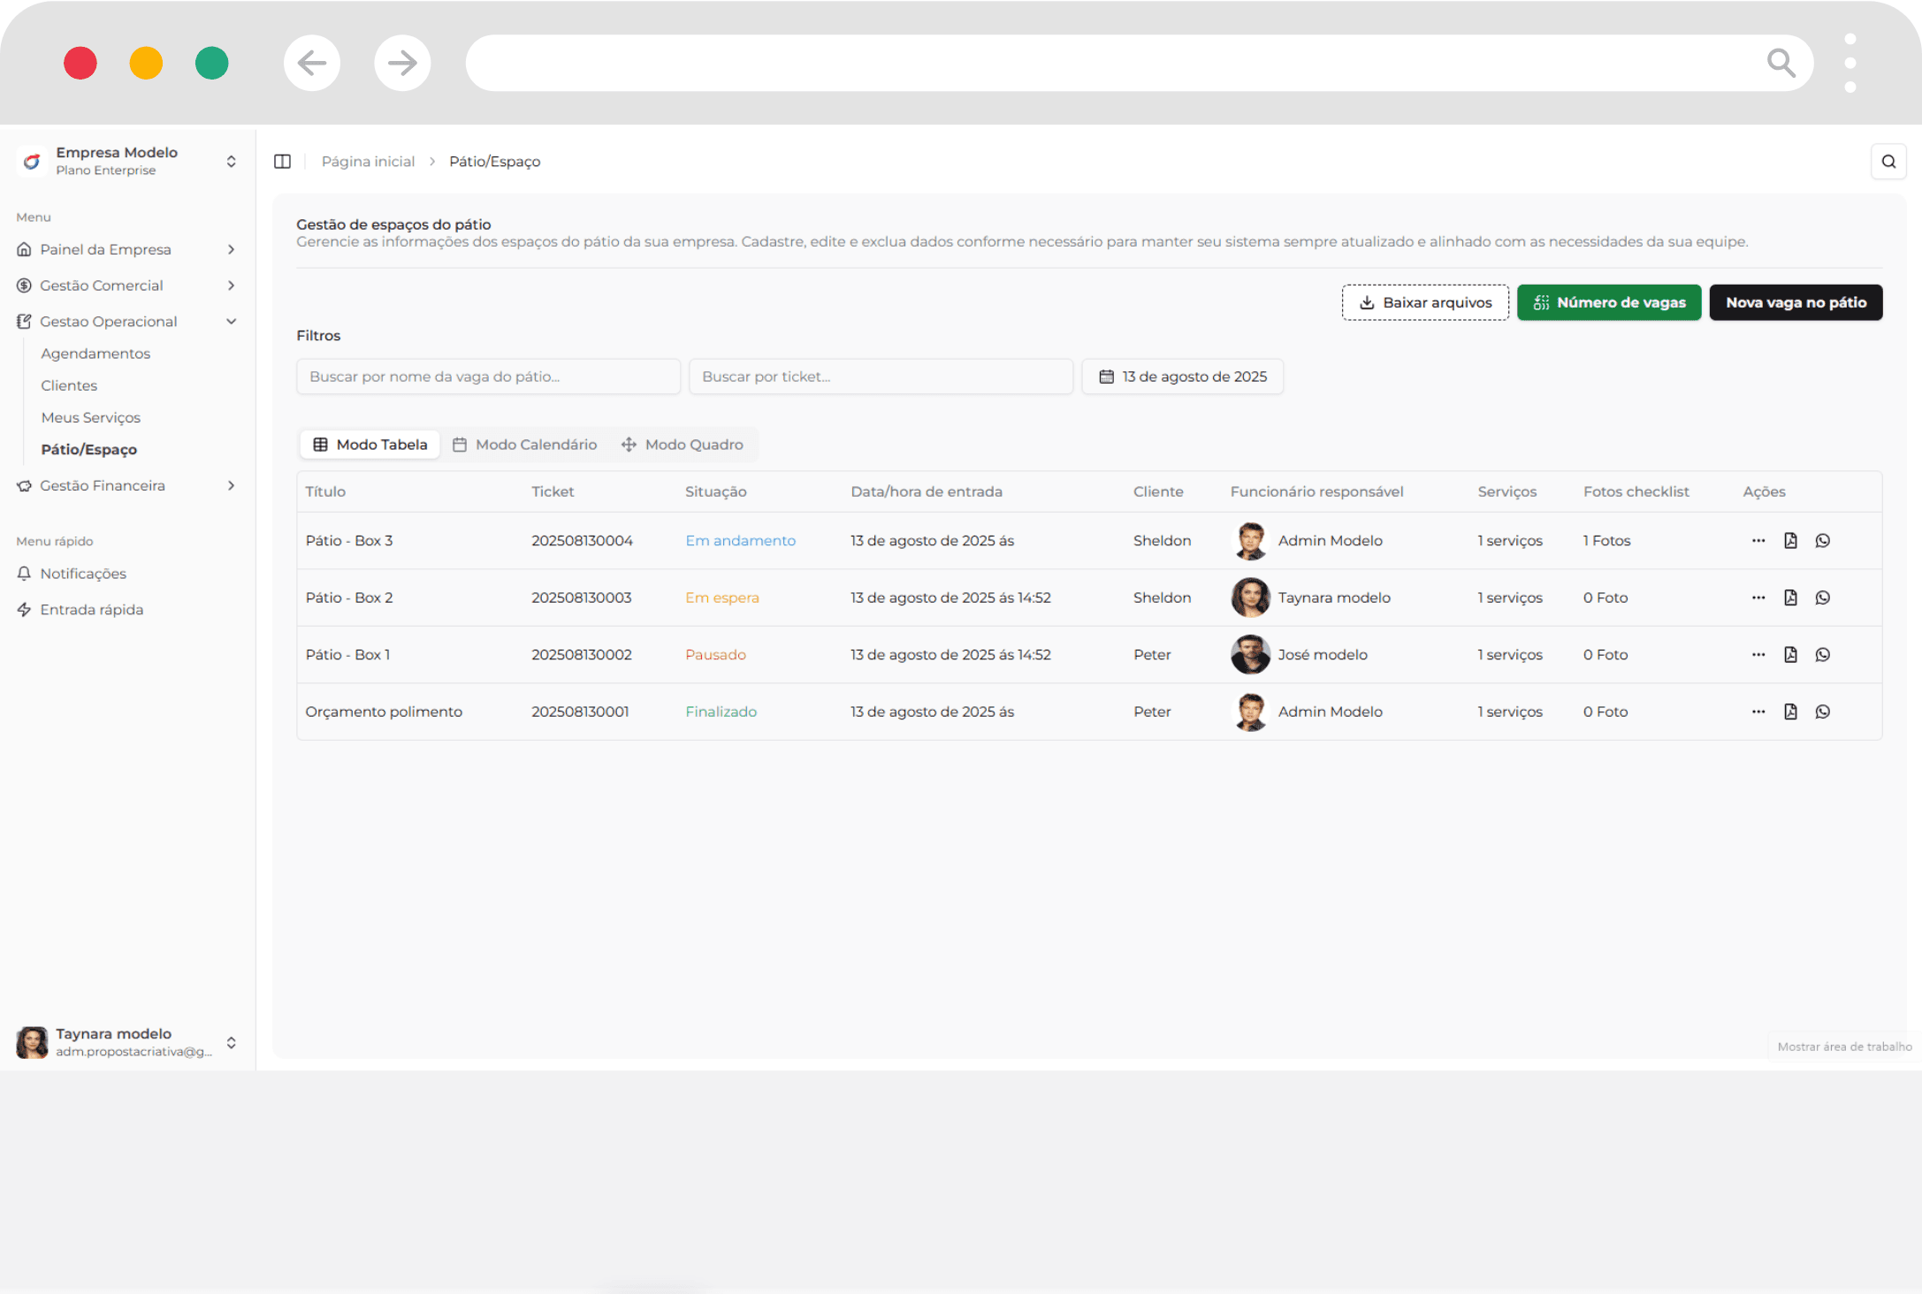Click Baixar arquivos button
The height and width of the screenshot is (1294, 1922).
(x=1424, y=302)
